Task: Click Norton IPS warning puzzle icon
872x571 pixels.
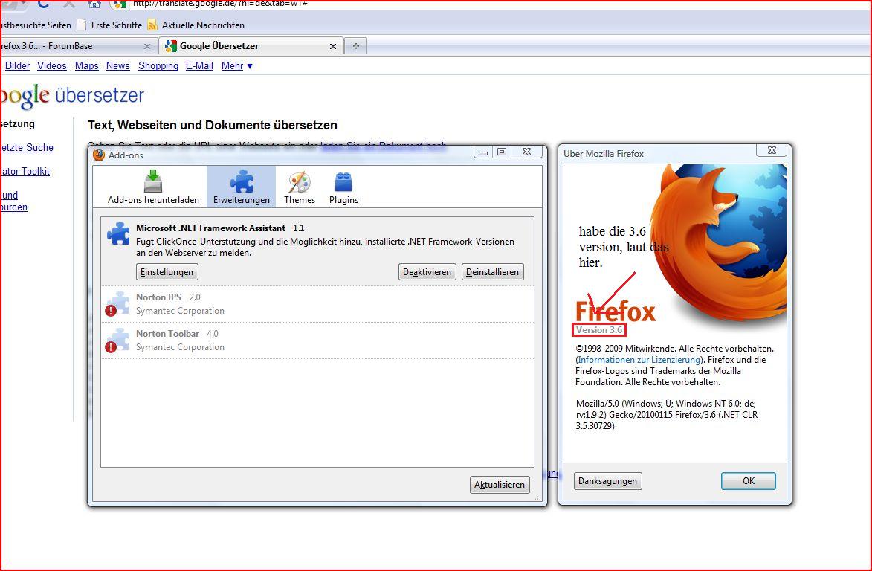Action: coord(117,303)
